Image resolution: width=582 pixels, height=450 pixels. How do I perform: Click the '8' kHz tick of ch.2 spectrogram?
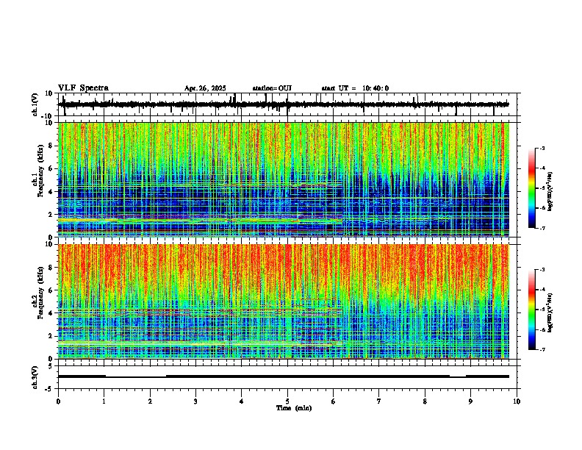51,268
